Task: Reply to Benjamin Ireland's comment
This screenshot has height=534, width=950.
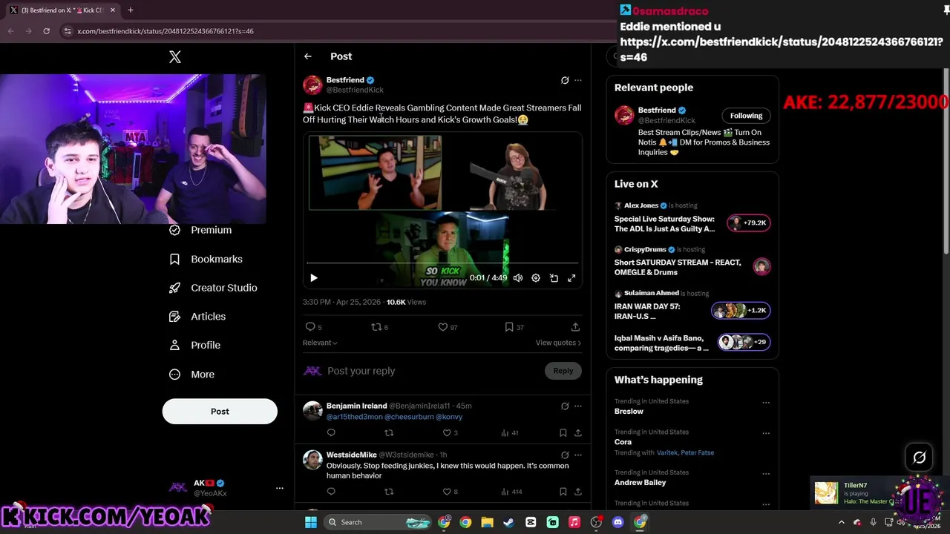Action: click(331, 433)
